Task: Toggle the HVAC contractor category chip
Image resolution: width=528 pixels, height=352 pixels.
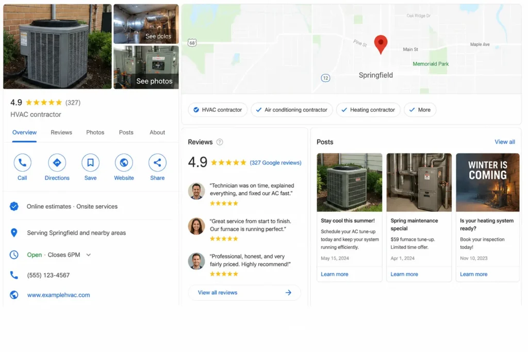Action: pyautogui.click(x=218, y=110)
